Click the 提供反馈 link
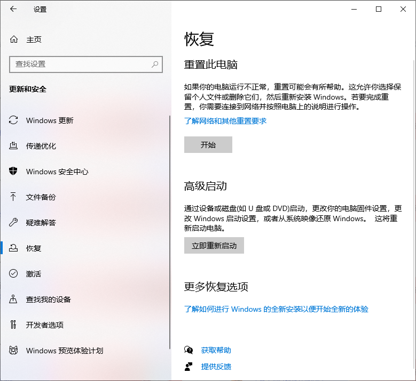416x381 pixels. pos(216,367)
